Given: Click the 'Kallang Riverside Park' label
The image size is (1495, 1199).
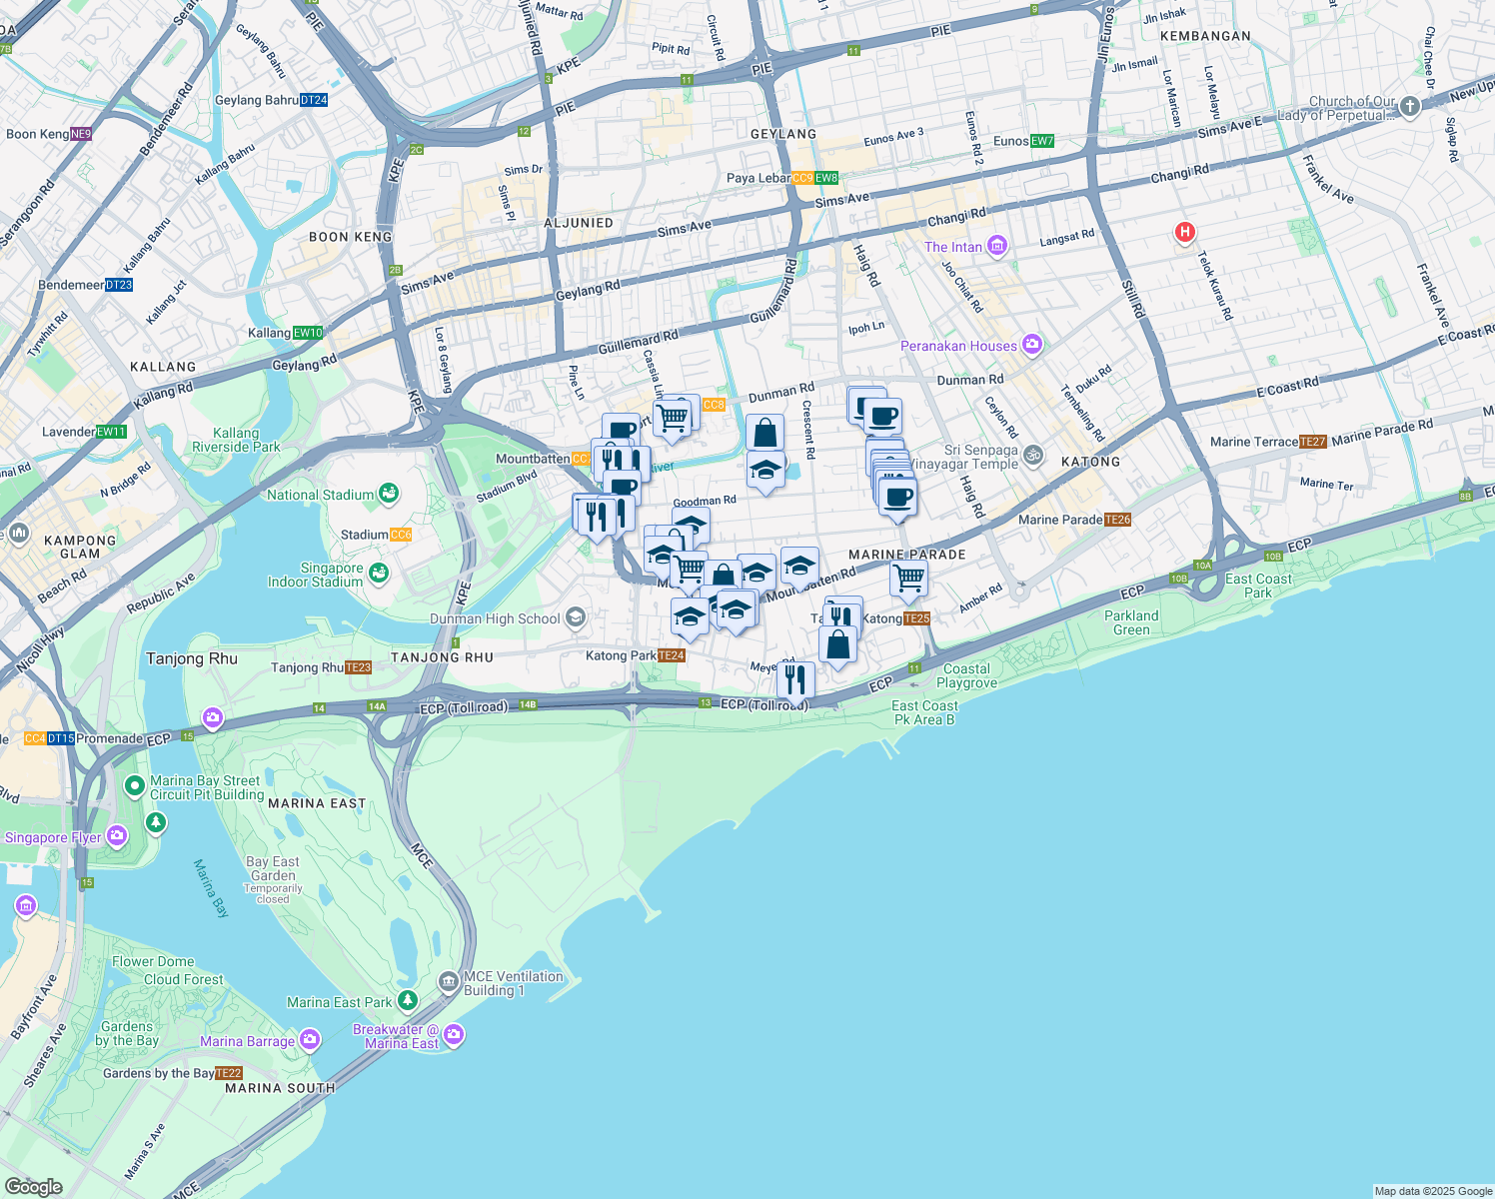Looking at the screenshot, I should click(236, 440).
